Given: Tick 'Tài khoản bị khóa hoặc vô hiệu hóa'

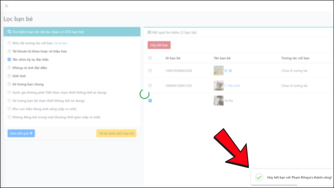Looking at the screenshot, I should 9,51.
